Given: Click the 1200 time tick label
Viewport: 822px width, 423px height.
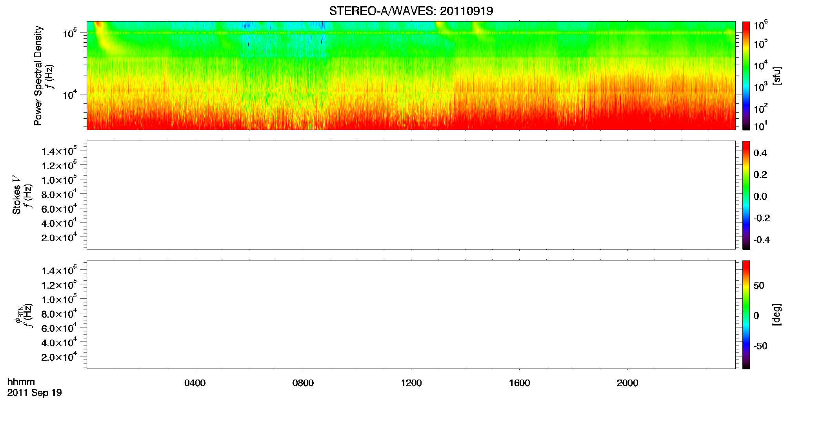Looking at the screenshot, I should pos(411,383).
